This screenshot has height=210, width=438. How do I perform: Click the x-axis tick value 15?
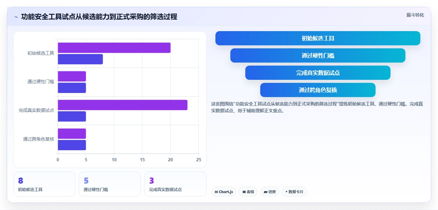[142, 160]
